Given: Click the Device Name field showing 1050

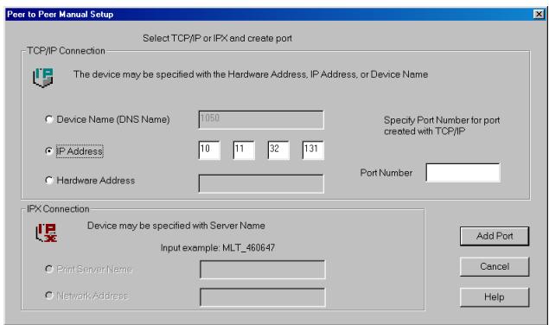Looking at the screenshot, I should click(x=261, y=120).
